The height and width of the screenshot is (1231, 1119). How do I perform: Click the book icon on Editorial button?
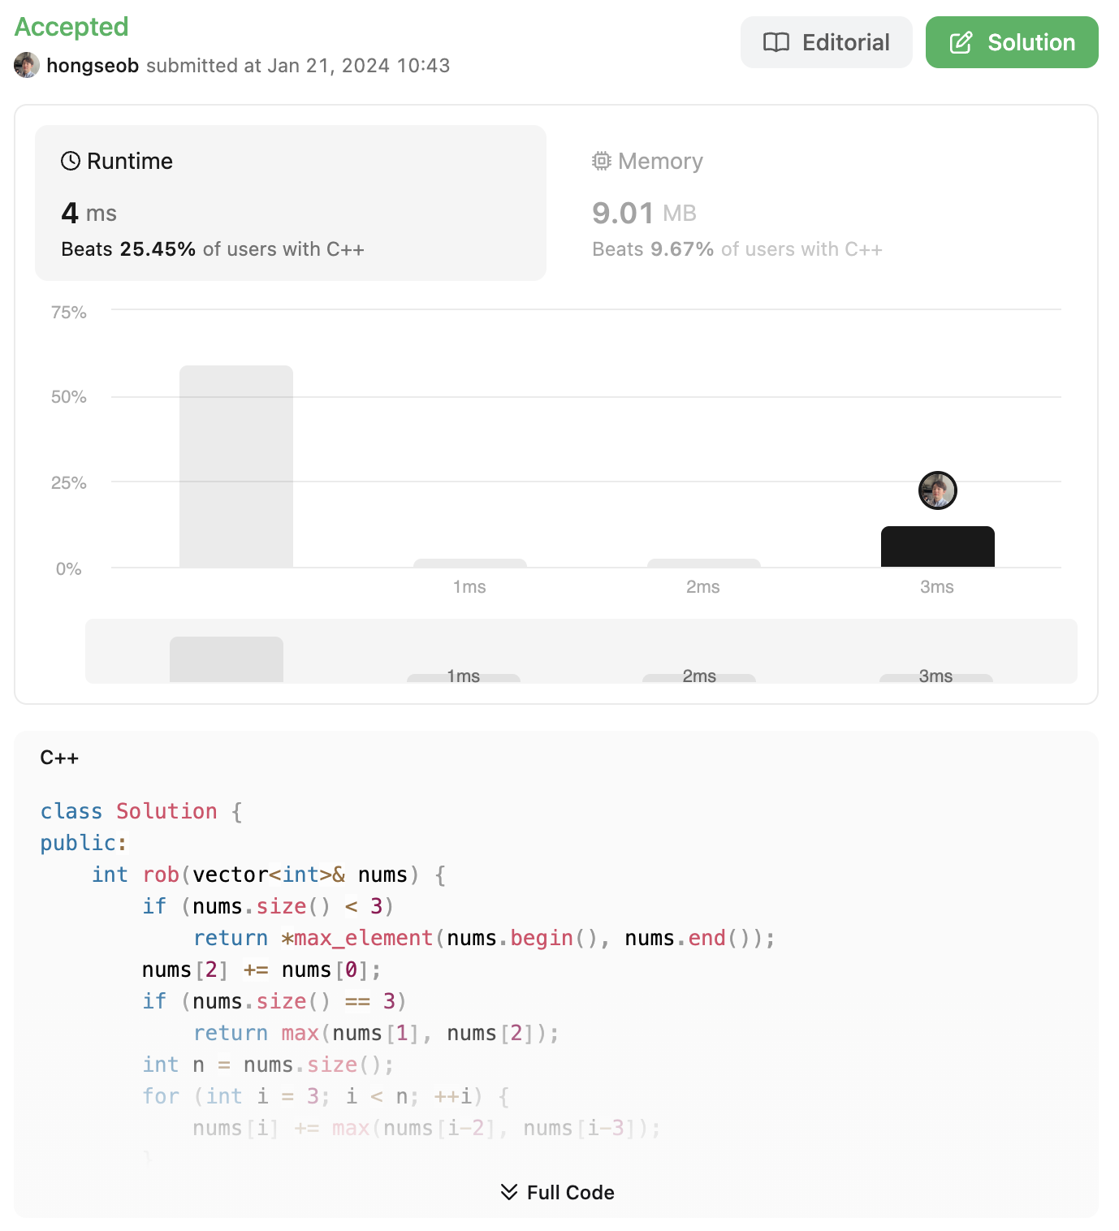click(776, 42)
